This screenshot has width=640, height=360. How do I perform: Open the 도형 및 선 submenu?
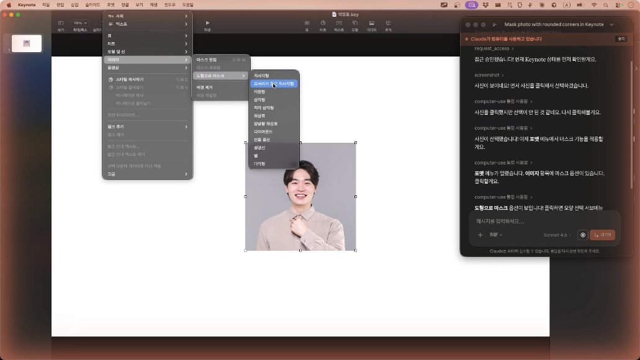tap(147, 52)
